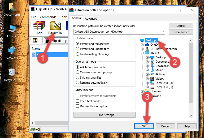Select the Desktop root monitor icon in tree

tap(142, 40)
